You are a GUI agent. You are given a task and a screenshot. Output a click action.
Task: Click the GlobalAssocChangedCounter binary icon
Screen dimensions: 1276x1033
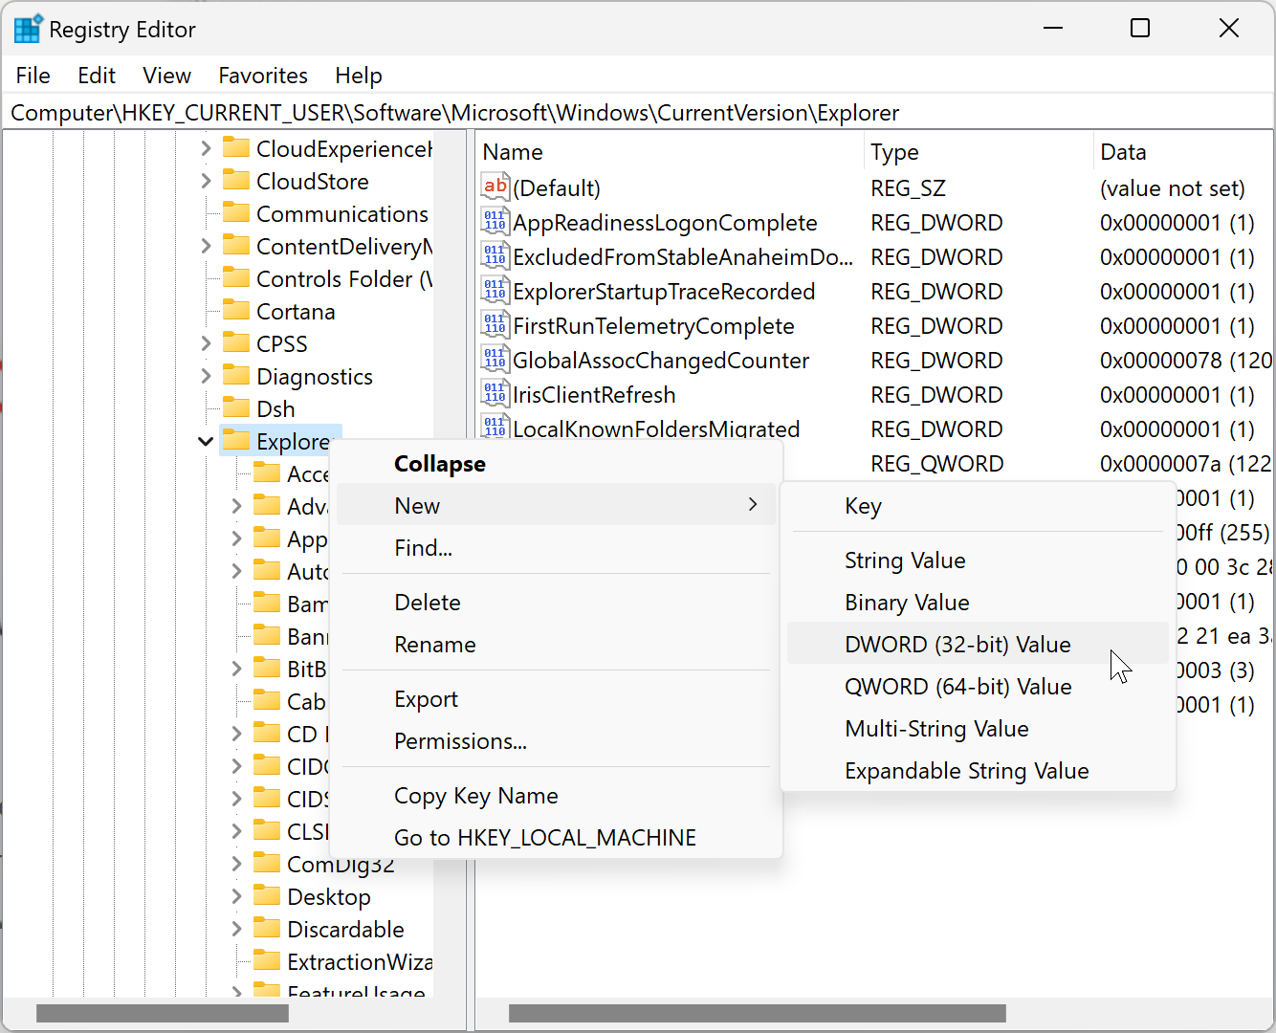click(495, 360)
